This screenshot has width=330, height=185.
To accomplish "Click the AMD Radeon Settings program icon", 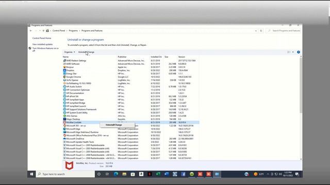I will coord(64,61).
